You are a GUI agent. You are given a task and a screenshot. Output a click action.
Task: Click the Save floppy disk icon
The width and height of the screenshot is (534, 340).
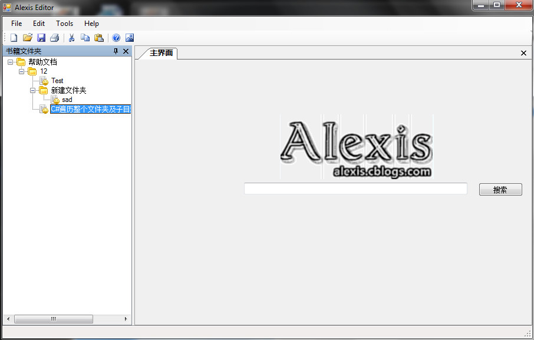[x=41, y=38]
